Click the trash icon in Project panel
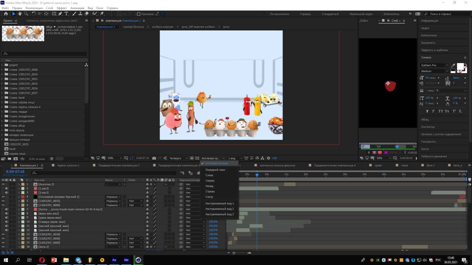This screenshot has width=472, height=265. [52, 159]
